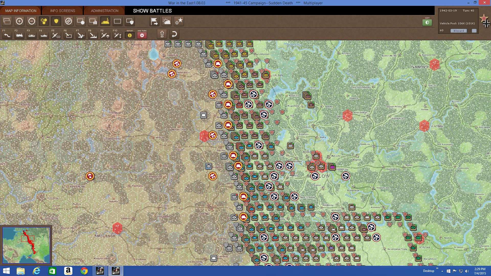Screen dimensions: 491x276
Task: Click the red END TURN button
Action: coord(142,35)
